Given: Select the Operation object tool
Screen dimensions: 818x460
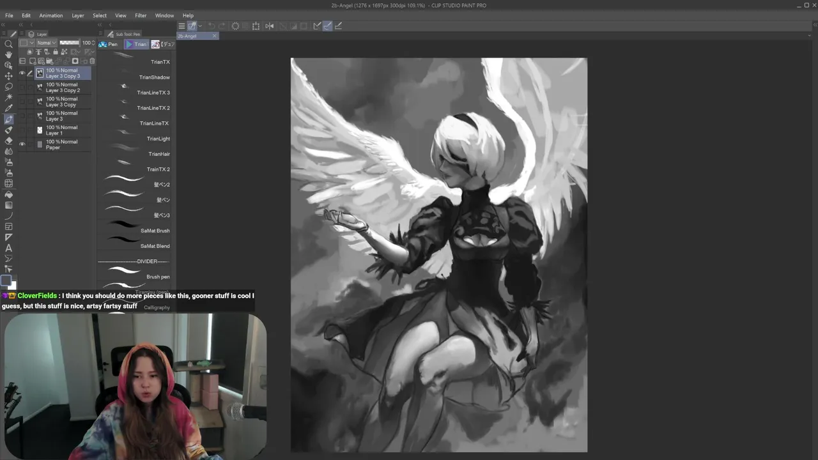Looking at the screenshot, I should [x=8, y=65].
